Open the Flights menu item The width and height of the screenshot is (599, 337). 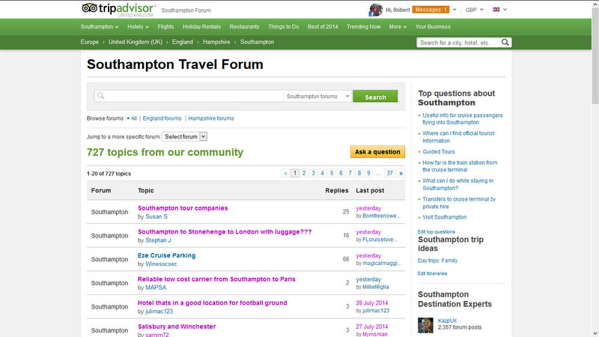tap(165, 27)
